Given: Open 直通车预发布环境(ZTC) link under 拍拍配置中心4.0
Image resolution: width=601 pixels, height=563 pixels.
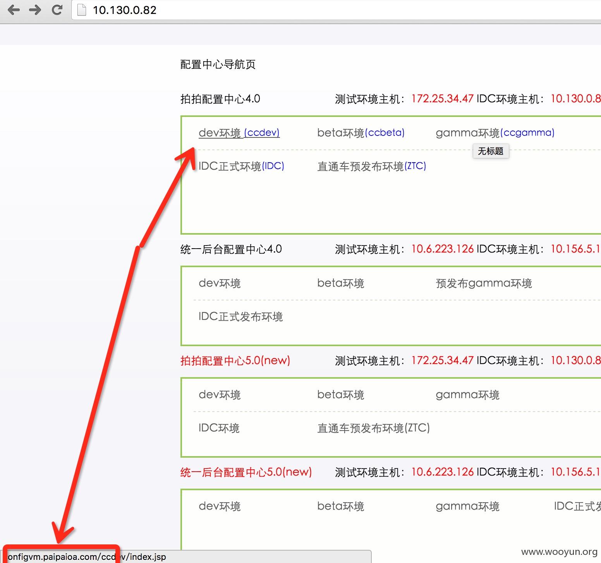Looking at the screenshot, I should [x=371, y=166].
